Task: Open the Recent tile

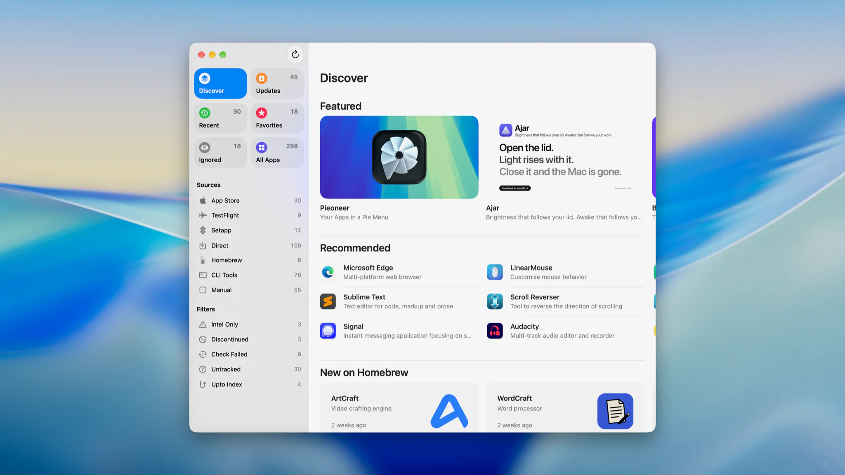Action: pyautogui.click(x=220, y=118)
